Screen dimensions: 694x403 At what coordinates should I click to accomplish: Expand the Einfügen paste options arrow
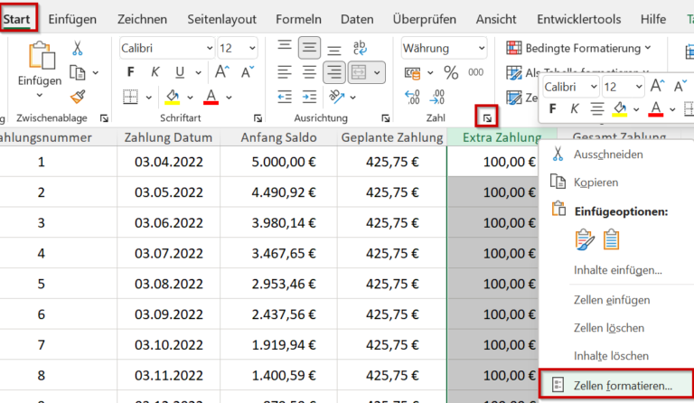[x=40, y=95]
